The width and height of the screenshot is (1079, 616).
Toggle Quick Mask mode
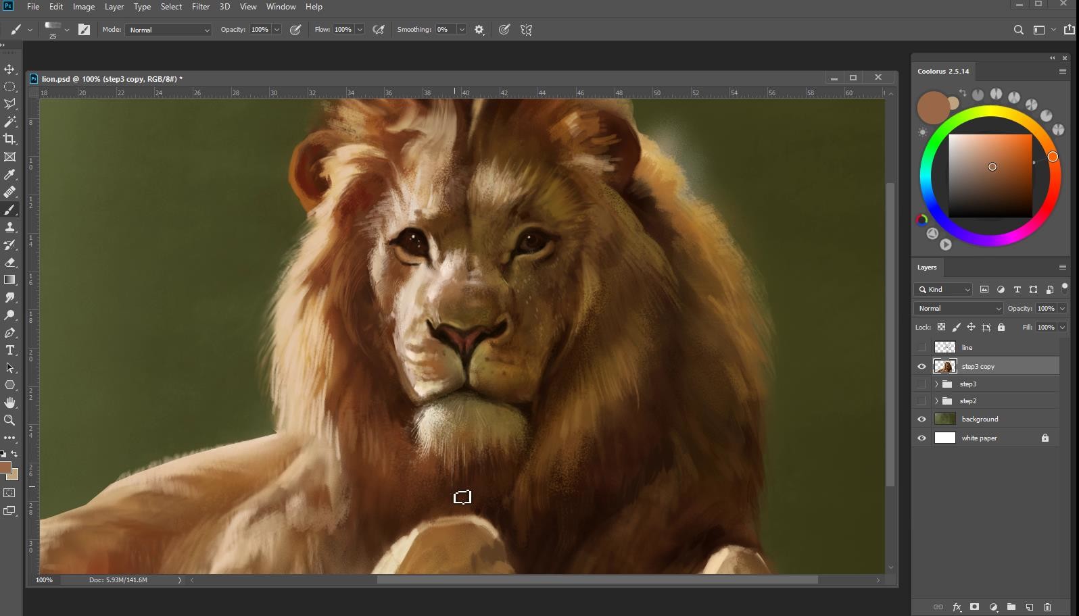9,493
